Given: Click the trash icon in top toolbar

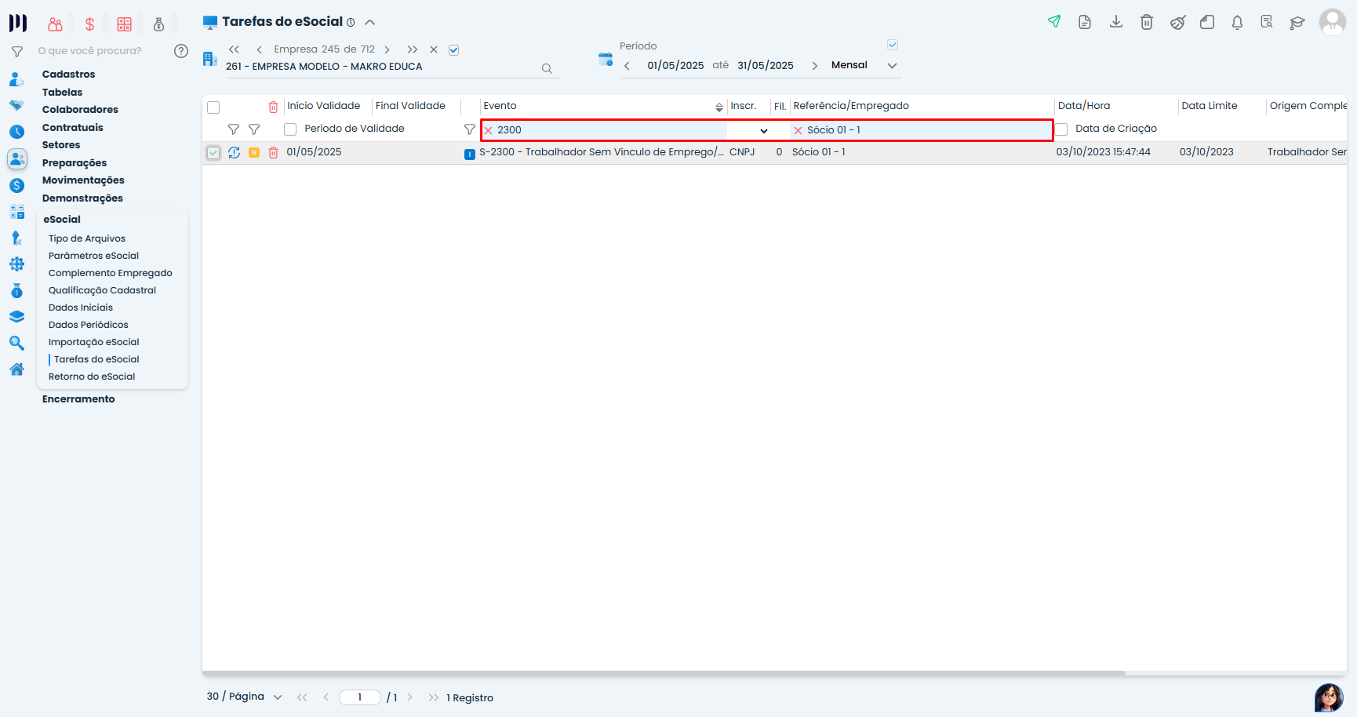Looking at the screenshot, I should [1146, 22].
